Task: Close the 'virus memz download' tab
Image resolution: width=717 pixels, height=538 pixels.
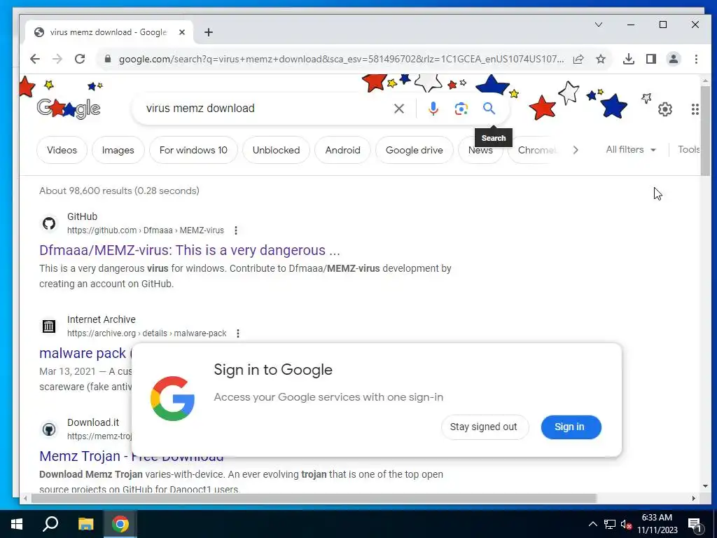Action: pos(182,32)
